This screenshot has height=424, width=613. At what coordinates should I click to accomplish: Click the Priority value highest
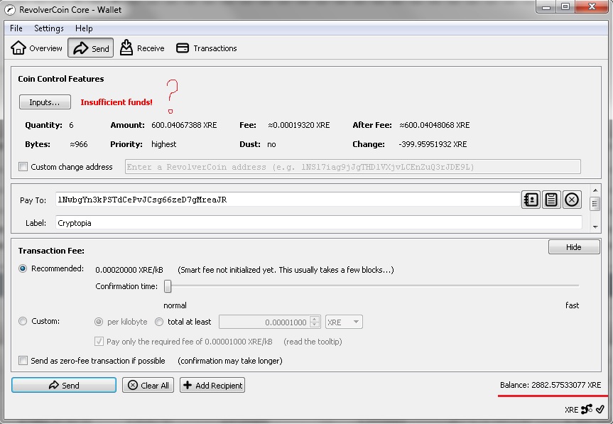[x=164, y=144]
